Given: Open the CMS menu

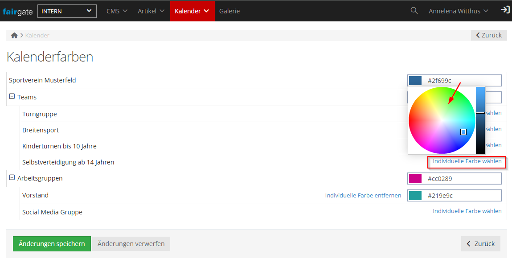Looking at the screenshot, I should tap(117, 11).
